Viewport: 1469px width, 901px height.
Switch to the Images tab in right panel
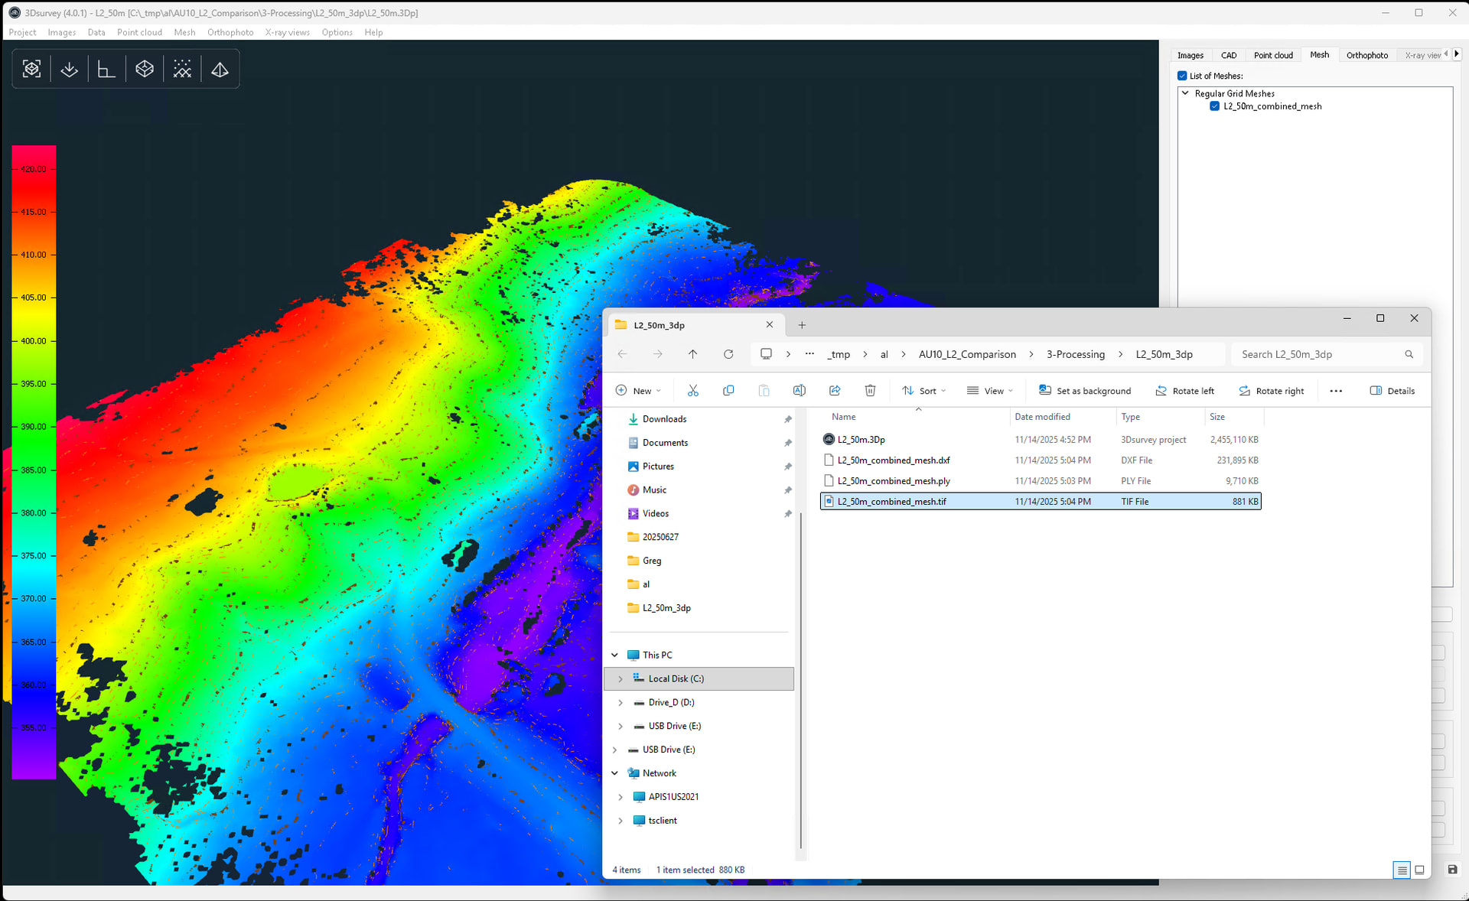click(x=1190, y=55)
